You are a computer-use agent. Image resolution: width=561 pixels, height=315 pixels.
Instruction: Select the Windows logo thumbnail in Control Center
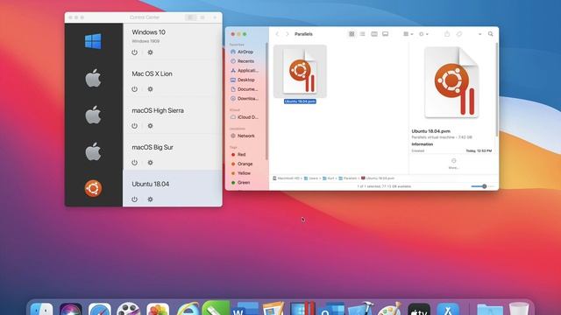(x=93, y=41)
